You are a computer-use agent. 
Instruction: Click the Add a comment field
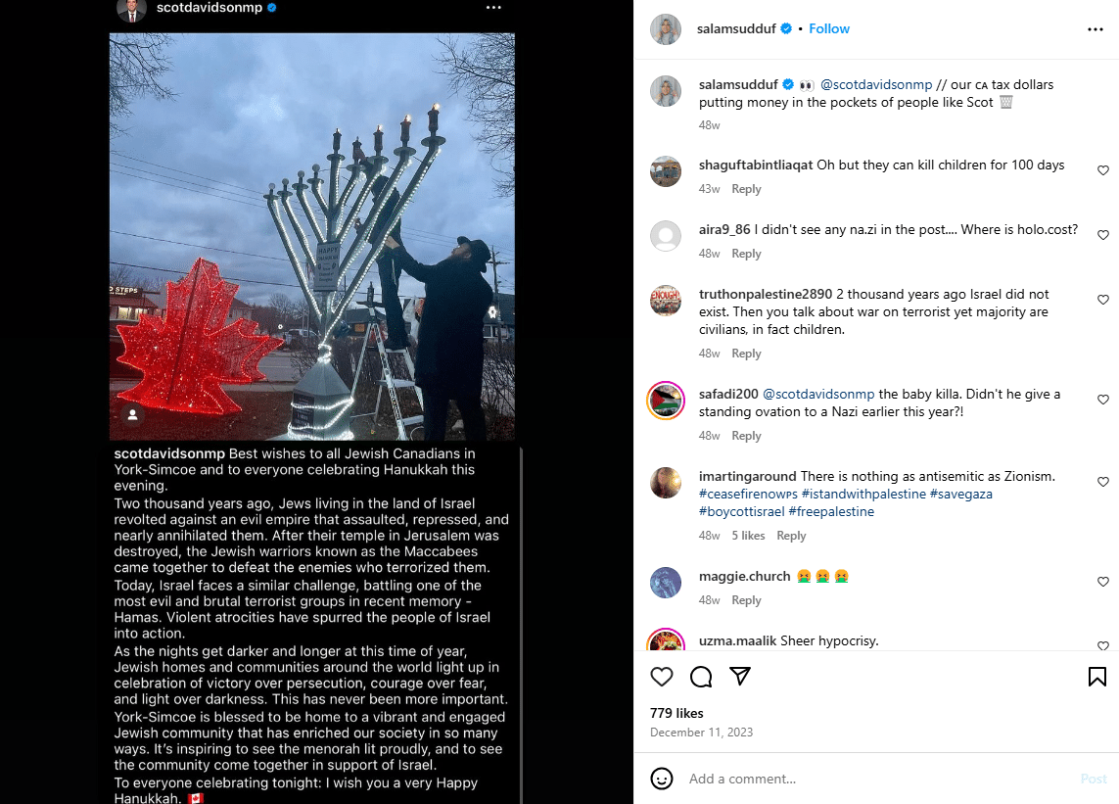pos(878,779)
